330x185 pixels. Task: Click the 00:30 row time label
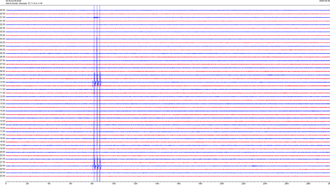pyautogui.click(x=2, y=14)
